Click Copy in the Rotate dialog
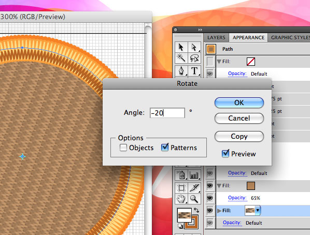This screenshot has width=310, height=235. click(239, 136)
